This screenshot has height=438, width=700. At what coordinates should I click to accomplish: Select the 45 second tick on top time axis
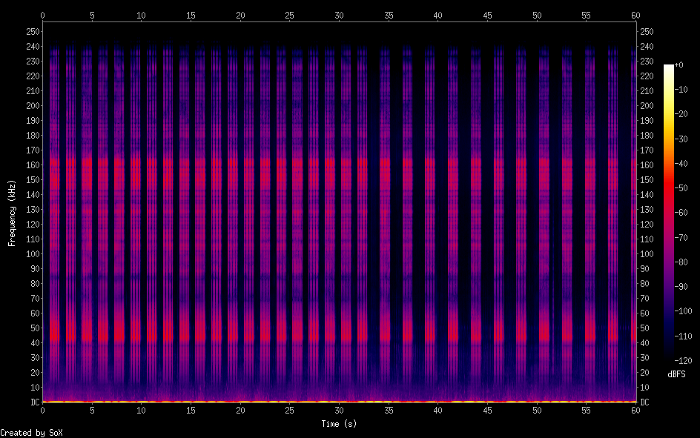(488, 15)
